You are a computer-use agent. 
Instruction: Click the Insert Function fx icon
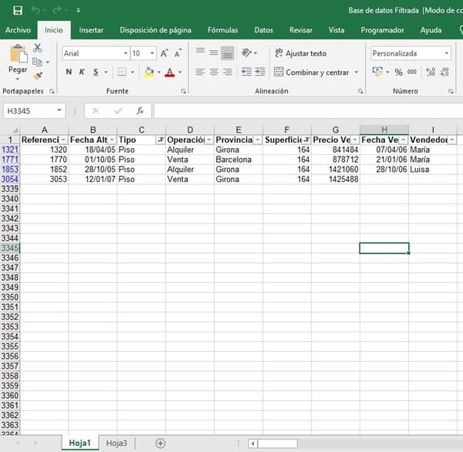(140, 110)
